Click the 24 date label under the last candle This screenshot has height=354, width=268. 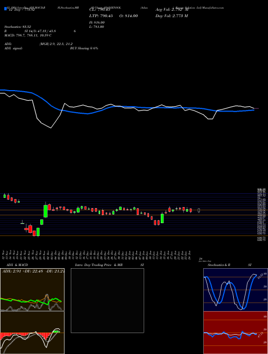click(200, 259)
